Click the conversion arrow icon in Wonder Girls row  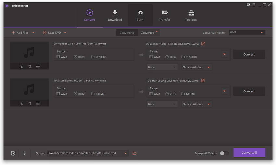(x=141, y=55)
